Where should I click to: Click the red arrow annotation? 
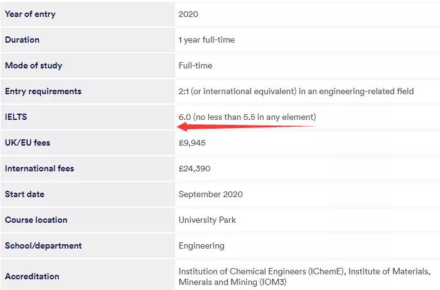(247, 127)
